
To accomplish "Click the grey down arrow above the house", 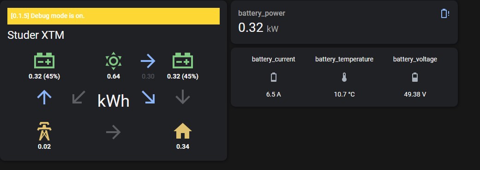I will click(183, 97).
